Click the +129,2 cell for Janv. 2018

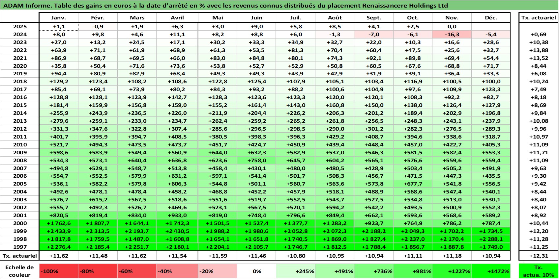59,81
